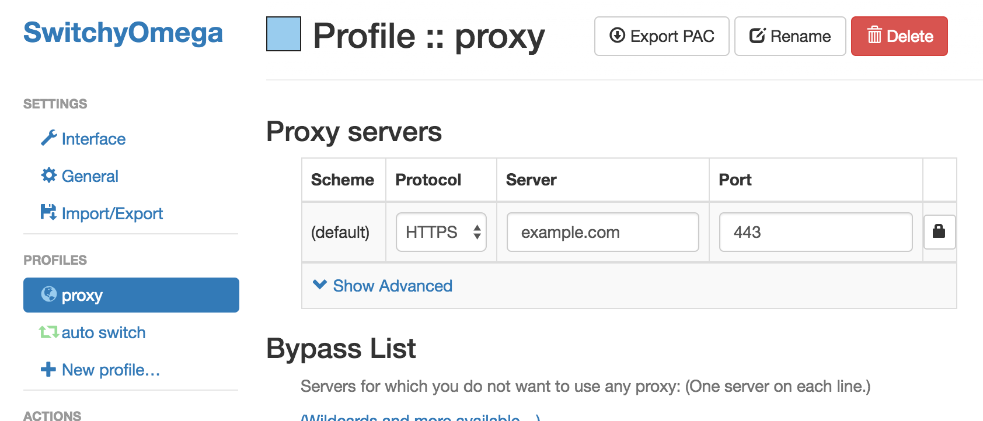Click the Profile :: proxy title
983x421 pixels.
point(429,36)
